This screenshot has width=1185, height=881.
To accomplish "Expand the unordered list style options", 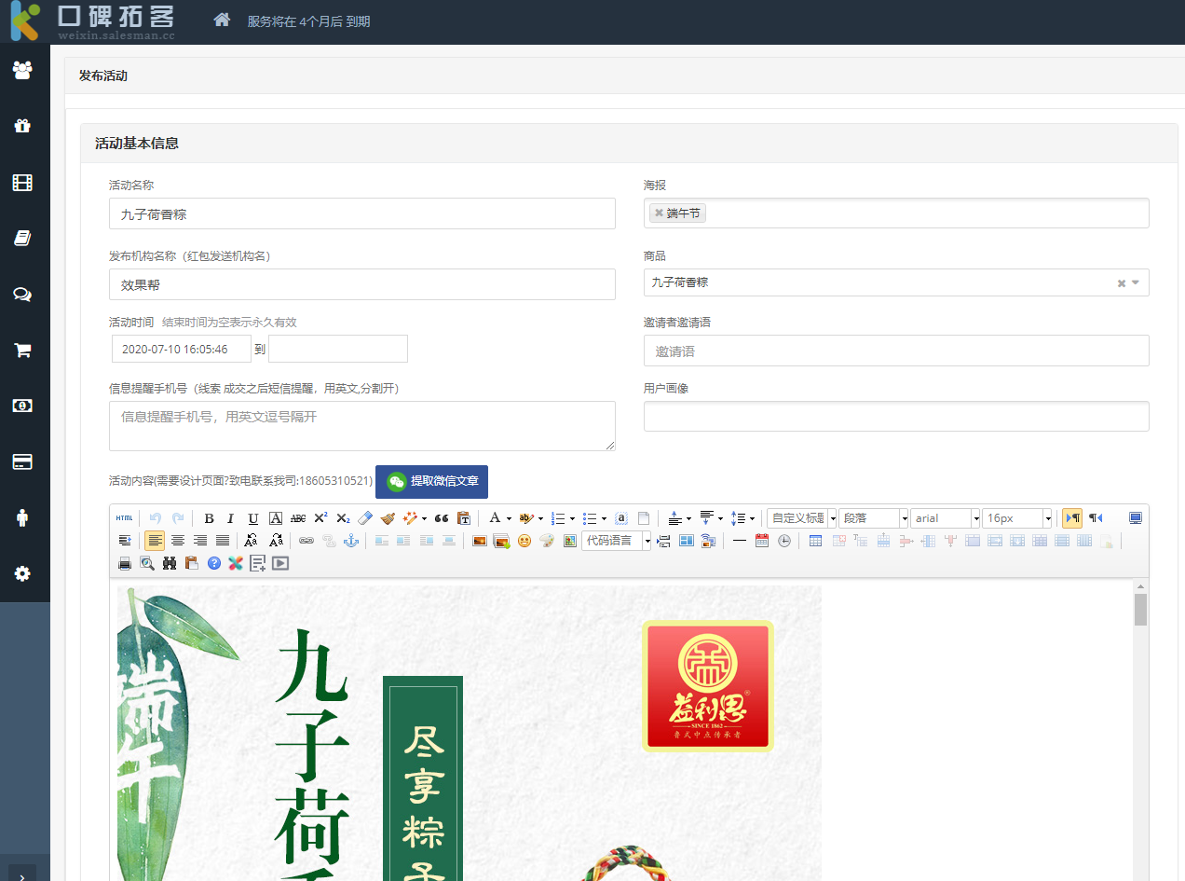I will point(604,518).
